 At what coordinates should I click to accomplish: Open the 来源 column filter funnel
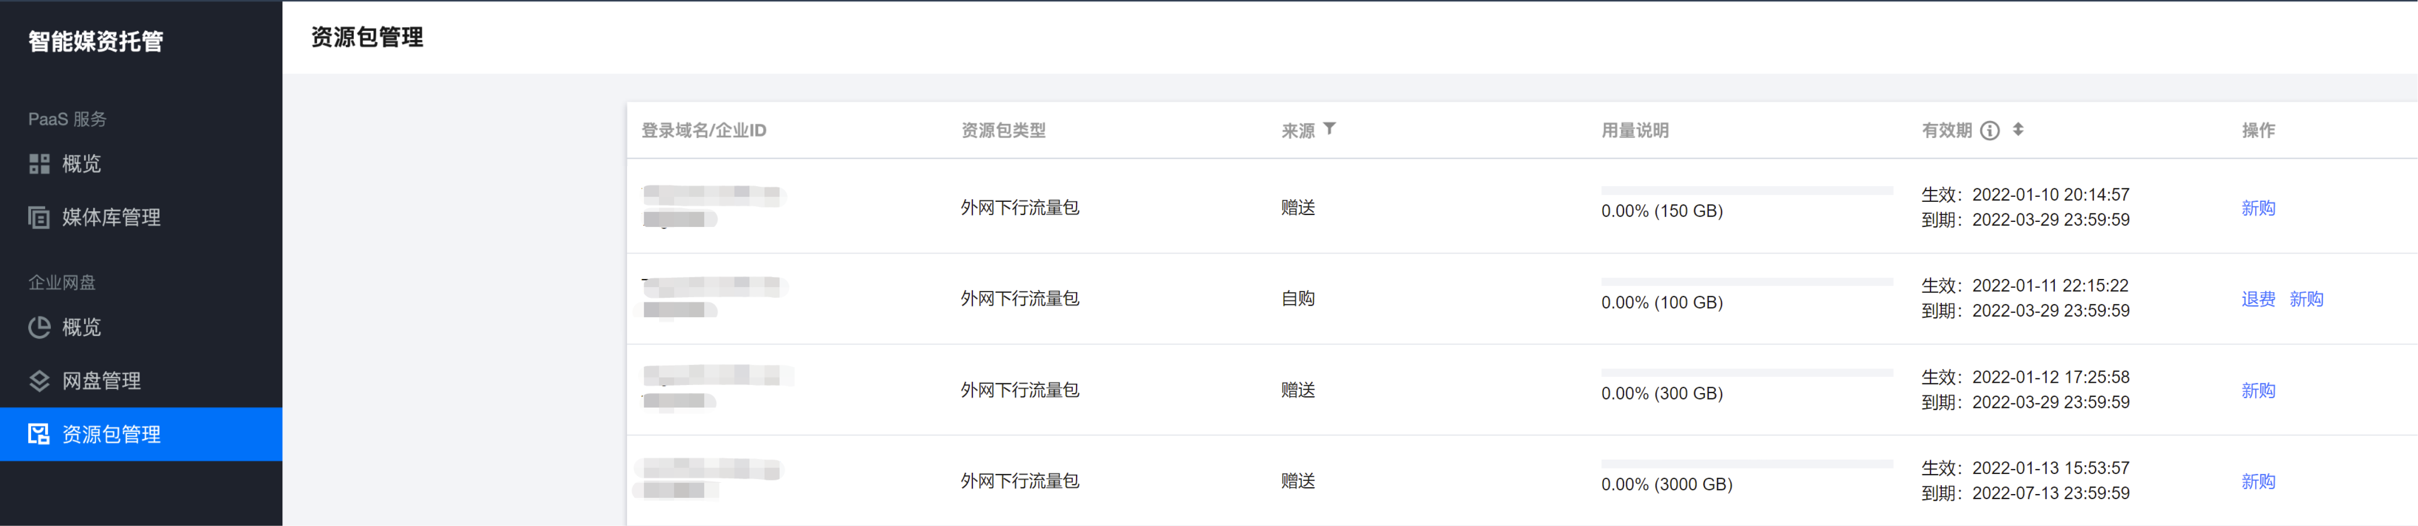pyautogui.click(x=1329, y=129)
